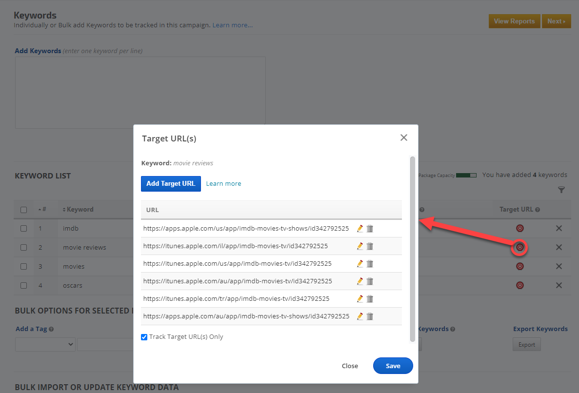Select the checkbox for imdb keyword row
579x393 pixels.
click(x=23, y=228)
